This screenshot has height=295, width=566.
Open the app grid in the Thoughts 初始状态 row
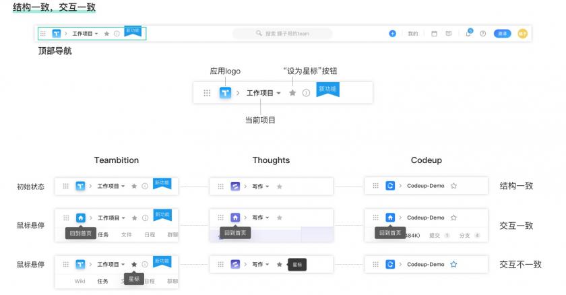click(x=220, y=187)
